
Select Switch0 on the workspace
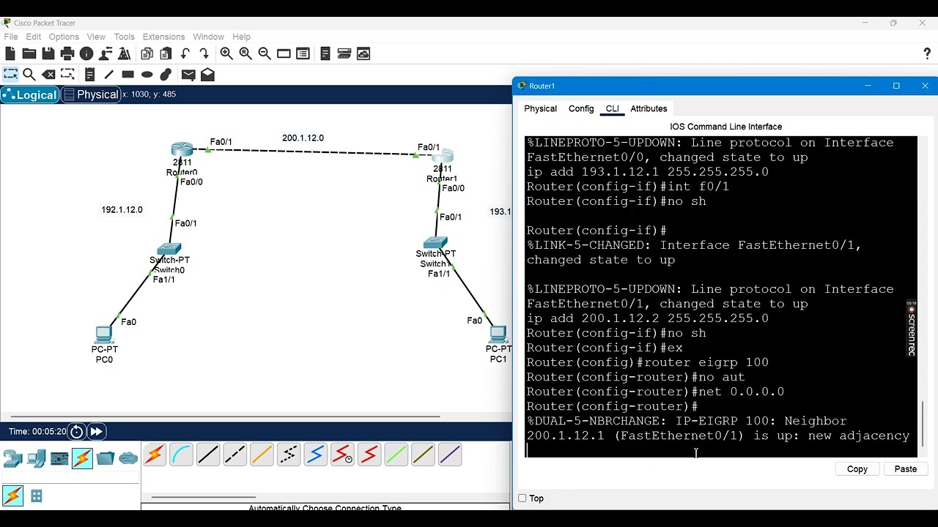pyautogui.click(x=169, y=249)
